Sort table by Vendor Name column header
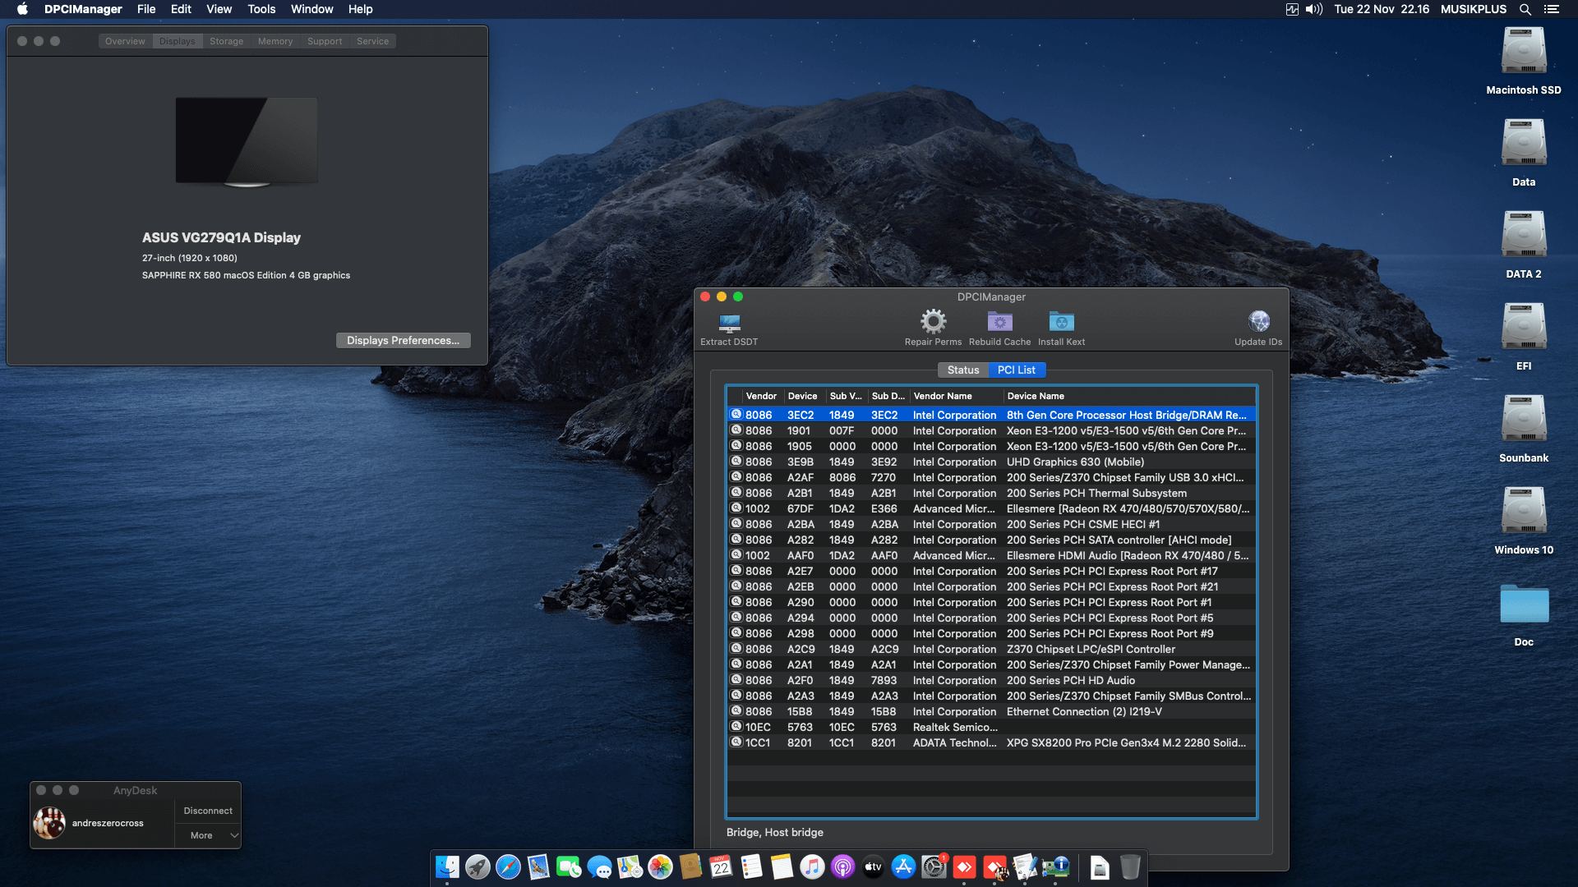 coord(943,396)
